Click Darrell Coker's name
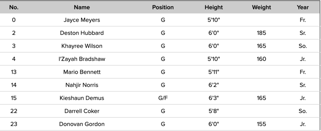Viewport: 321px width, 131px height. pos(82,111)
